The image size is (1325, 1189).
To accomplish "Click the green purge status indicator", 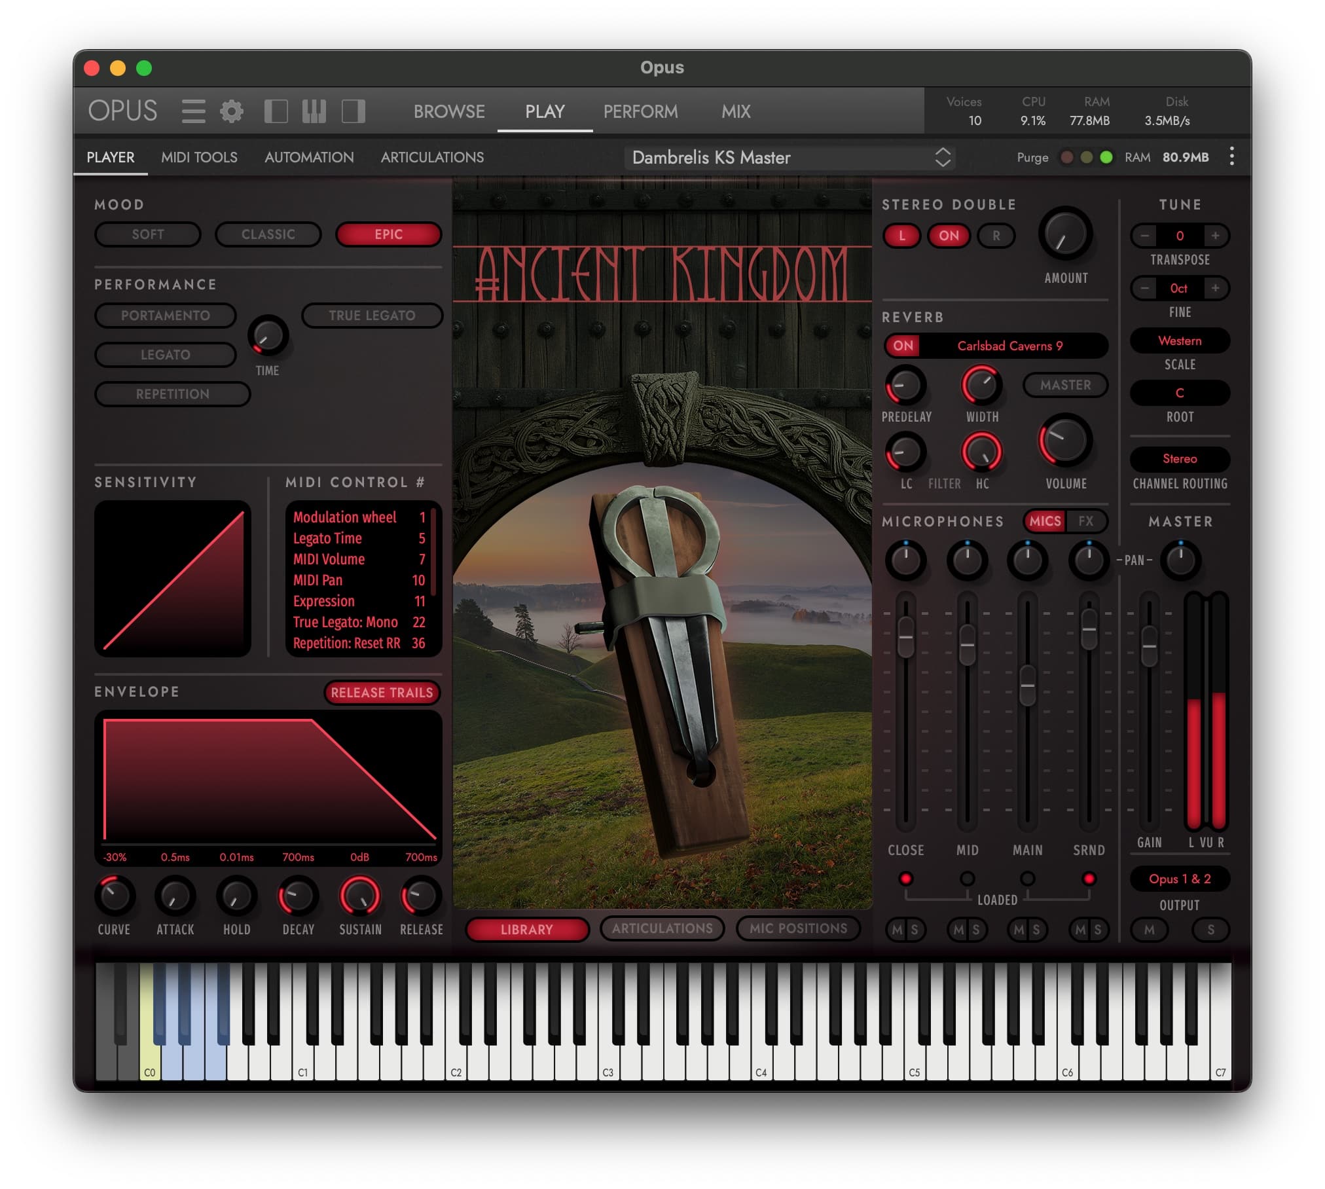I will tap(1106, 157).
